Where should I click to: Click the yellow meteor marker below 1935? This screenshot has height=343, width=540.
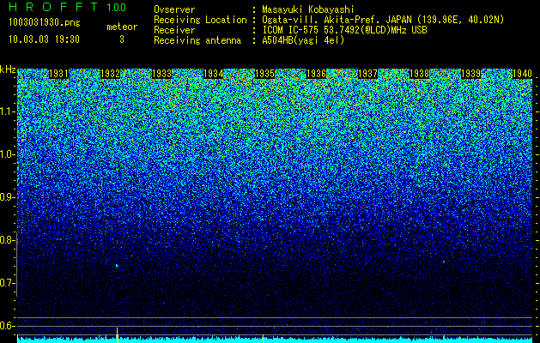pyautogui.click(x=263, y=339)
